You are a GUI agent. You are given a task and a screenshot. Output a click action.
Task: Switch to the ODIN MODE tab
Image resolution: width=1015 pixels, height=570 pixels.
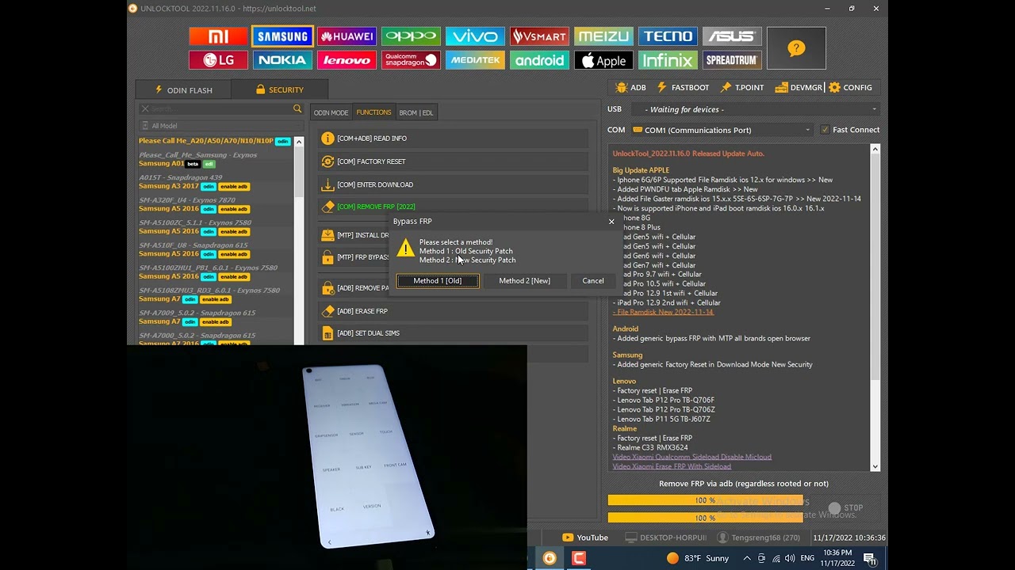pyautogui.click(x=331, y=112)
